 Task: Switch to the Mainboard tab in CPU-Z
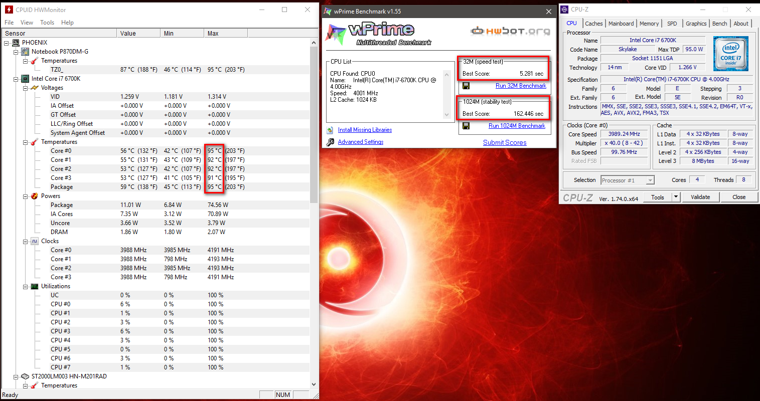pos(621,24)
